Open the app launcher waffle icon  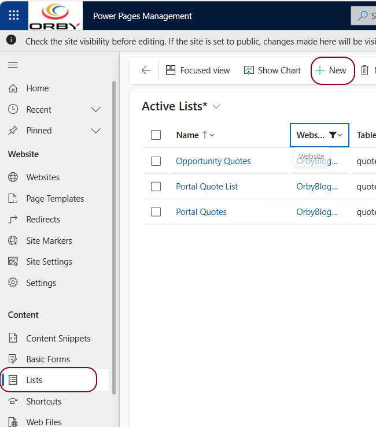[14, 15]
